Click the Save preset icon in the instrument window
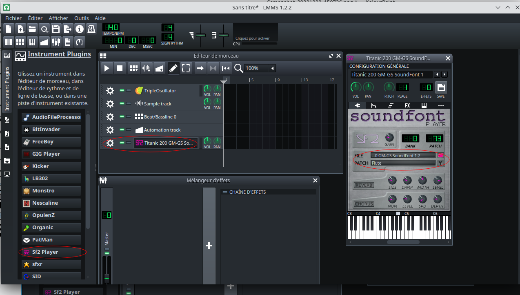This screenshot has width=520, height=295. pos(441,87)
